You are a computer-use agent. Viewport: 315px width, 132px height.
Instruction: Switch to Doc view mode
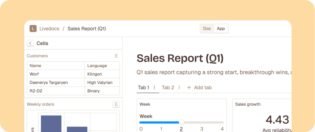(207, 28)
